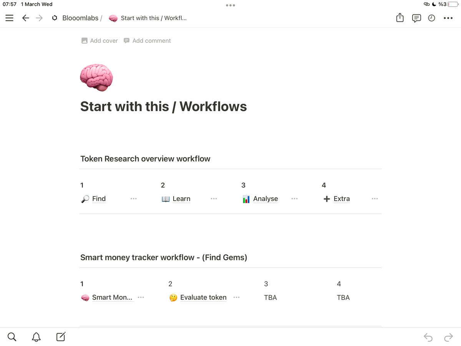
Task: Open Blooomlabs breadcrumb workspace
Action: [80, 18]
